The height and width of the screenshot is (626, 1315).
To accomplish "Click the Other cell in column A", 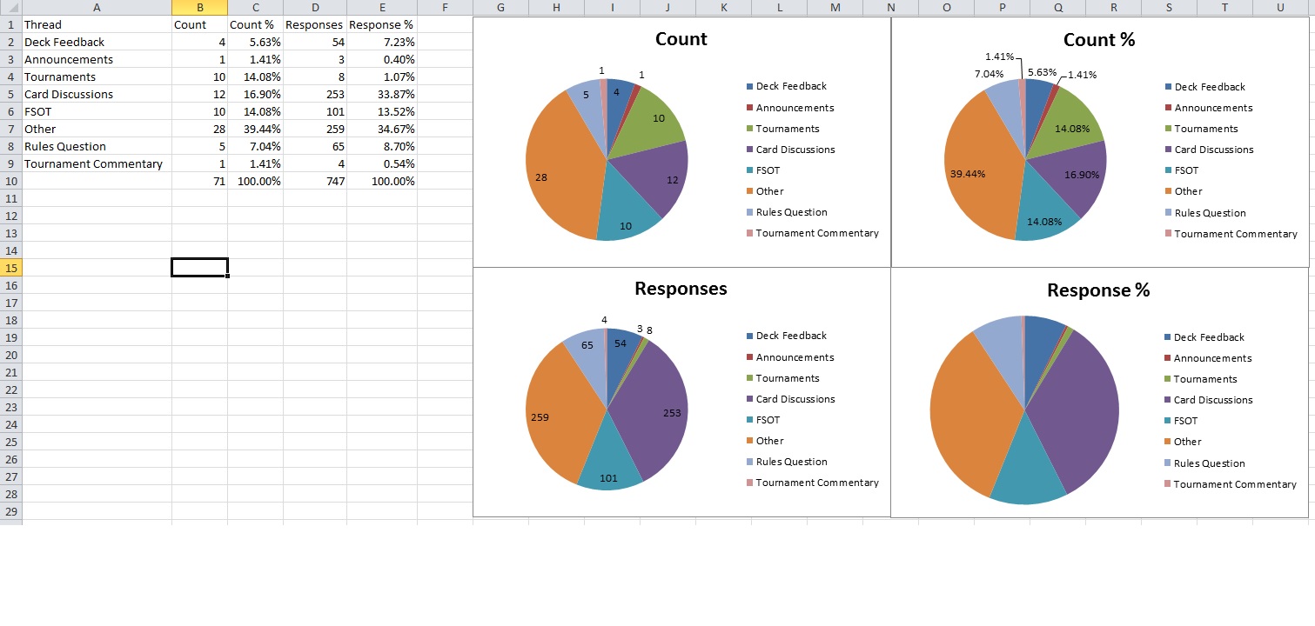I will pos(97,129).
